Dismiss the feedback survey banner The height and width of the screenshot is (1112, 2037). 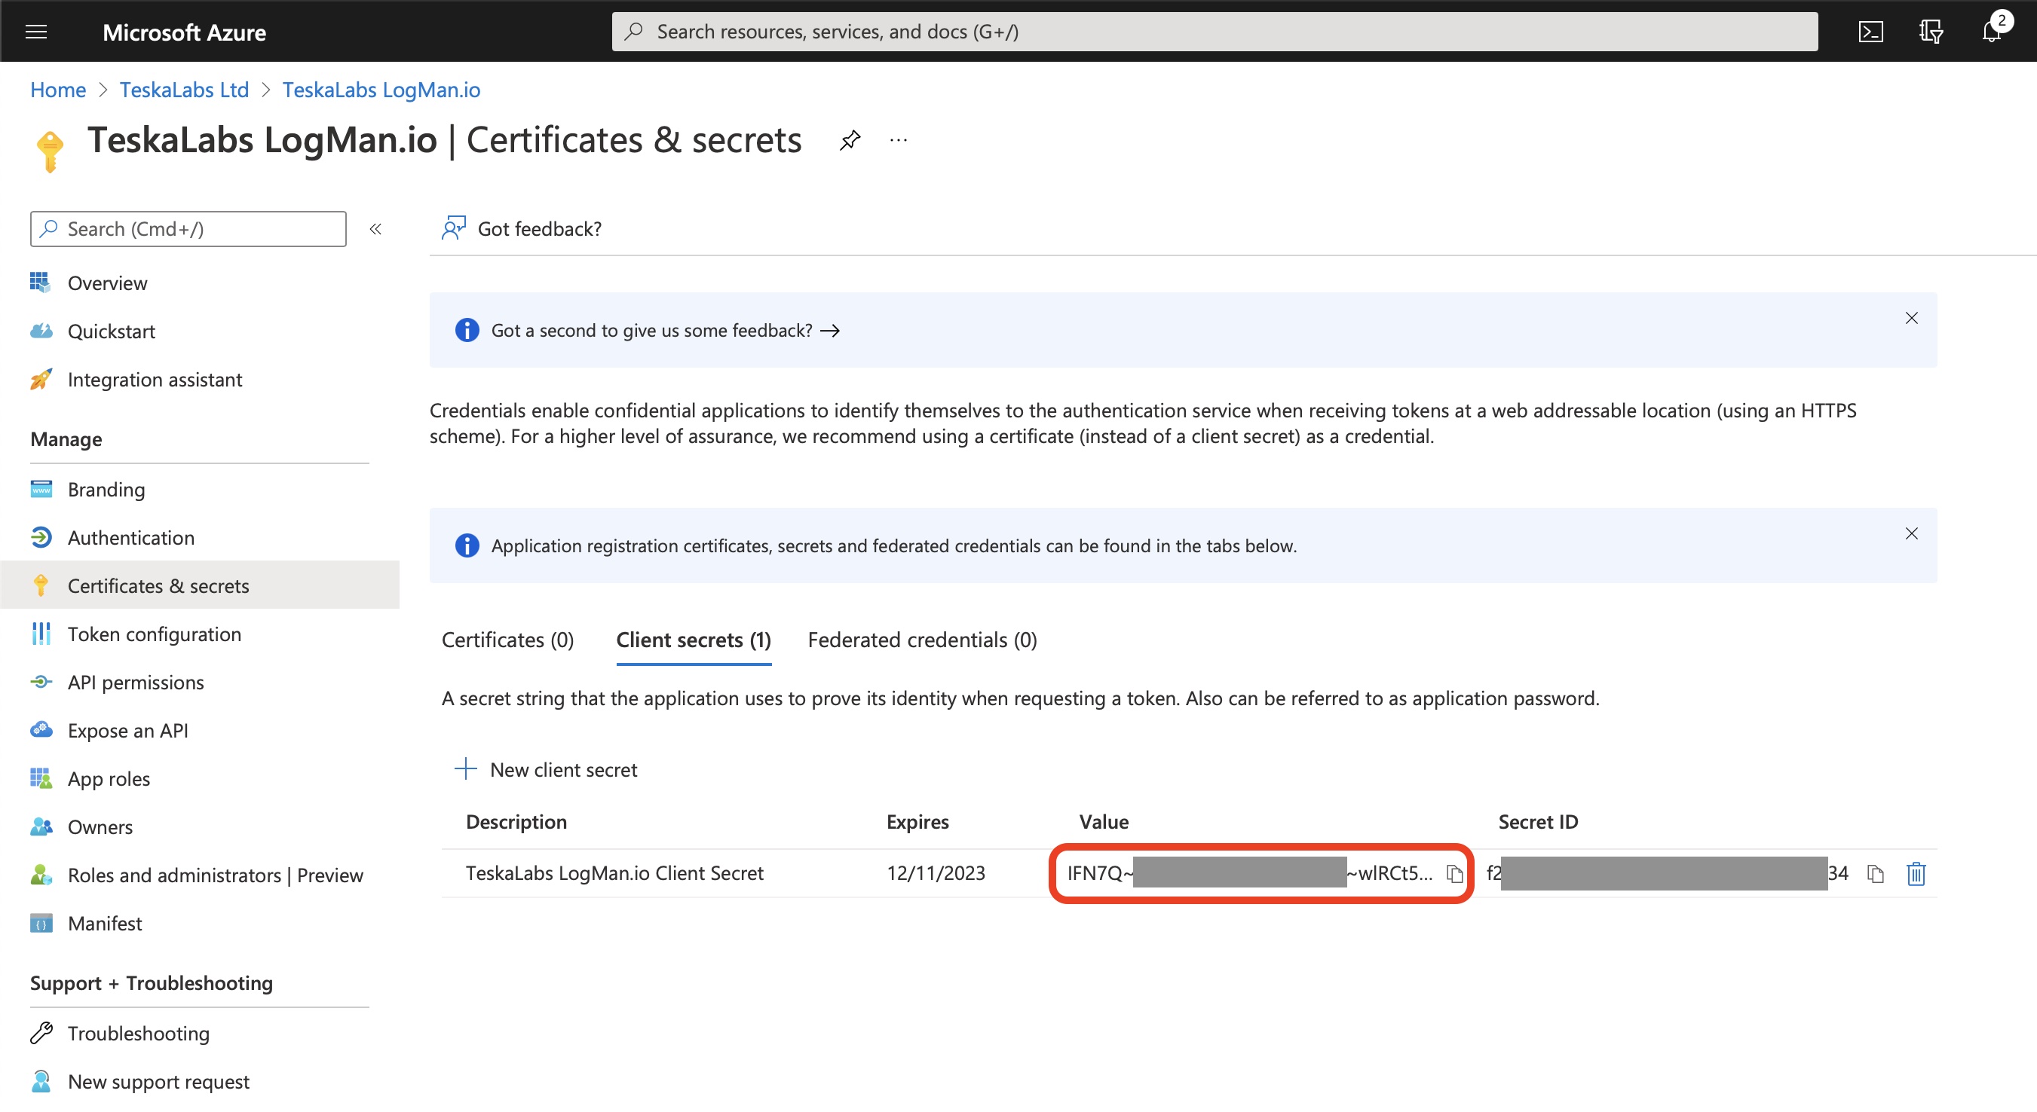[1910, 319]
